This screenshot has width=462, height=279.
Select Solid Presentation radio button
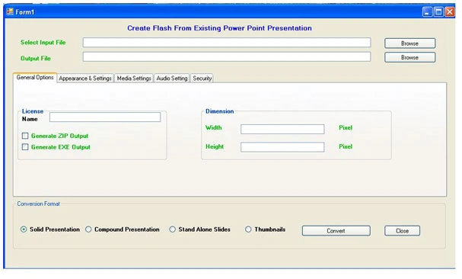point(24,229)
